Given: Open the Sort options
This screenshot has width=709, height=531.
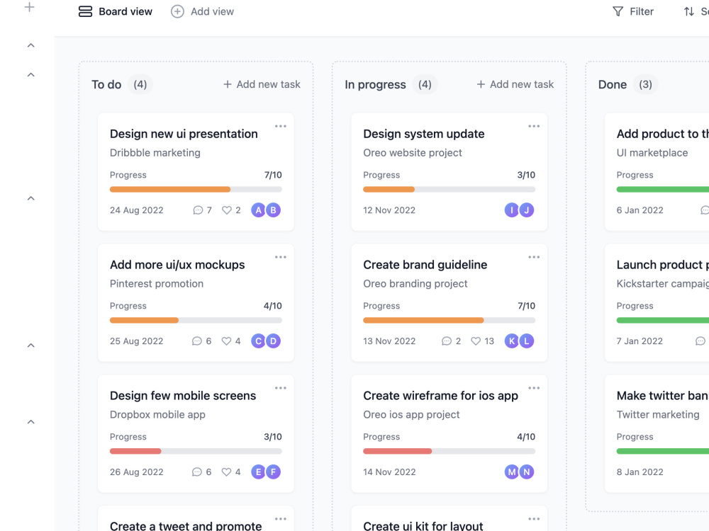Looking at the screenshot, I should (696, 11).
